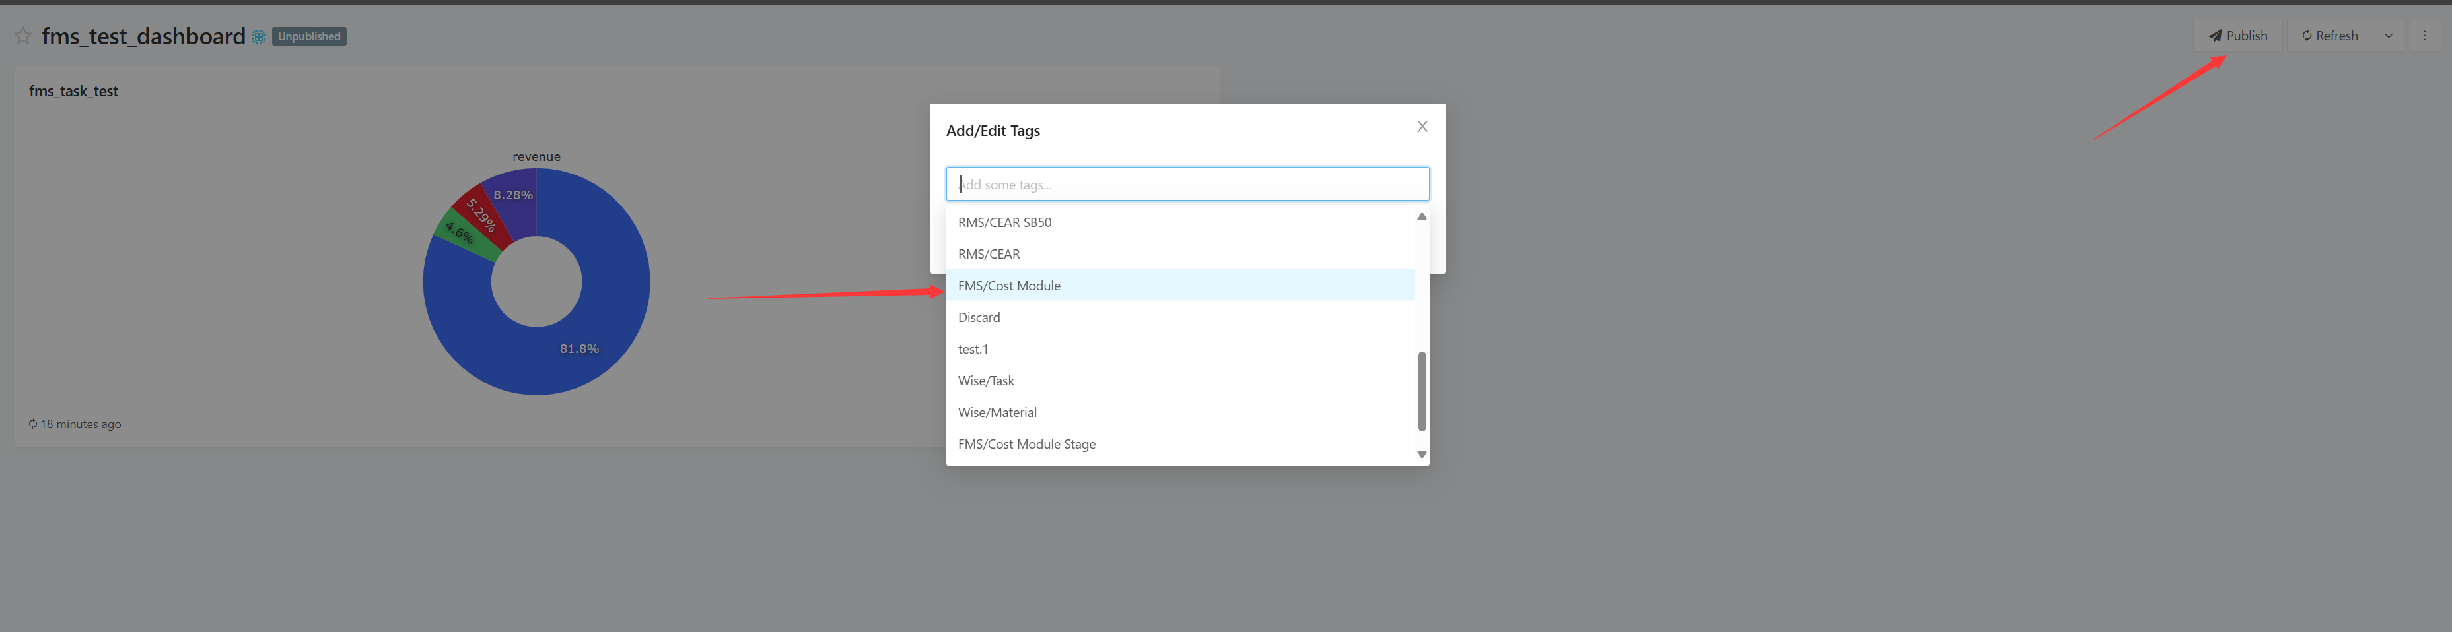
Task: Click the refresh icon next to 18 minutes ago
Action: (33, 424)
